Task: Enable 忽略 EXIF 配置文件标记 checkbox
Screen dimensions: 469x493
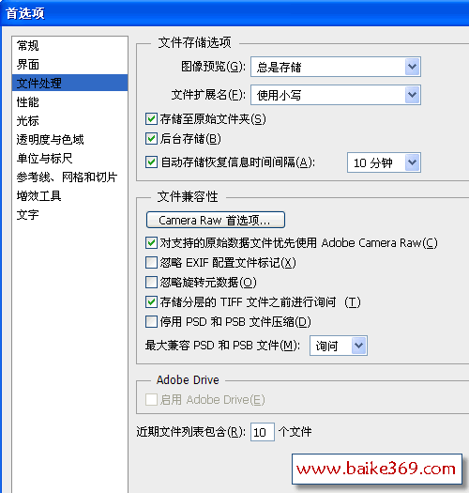Action: click(x=151, y=263)
